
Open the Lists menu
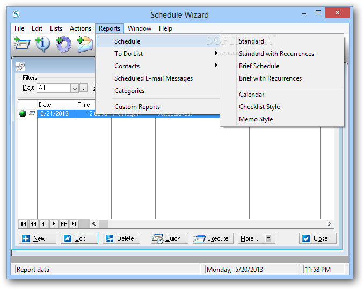(56, 28)
